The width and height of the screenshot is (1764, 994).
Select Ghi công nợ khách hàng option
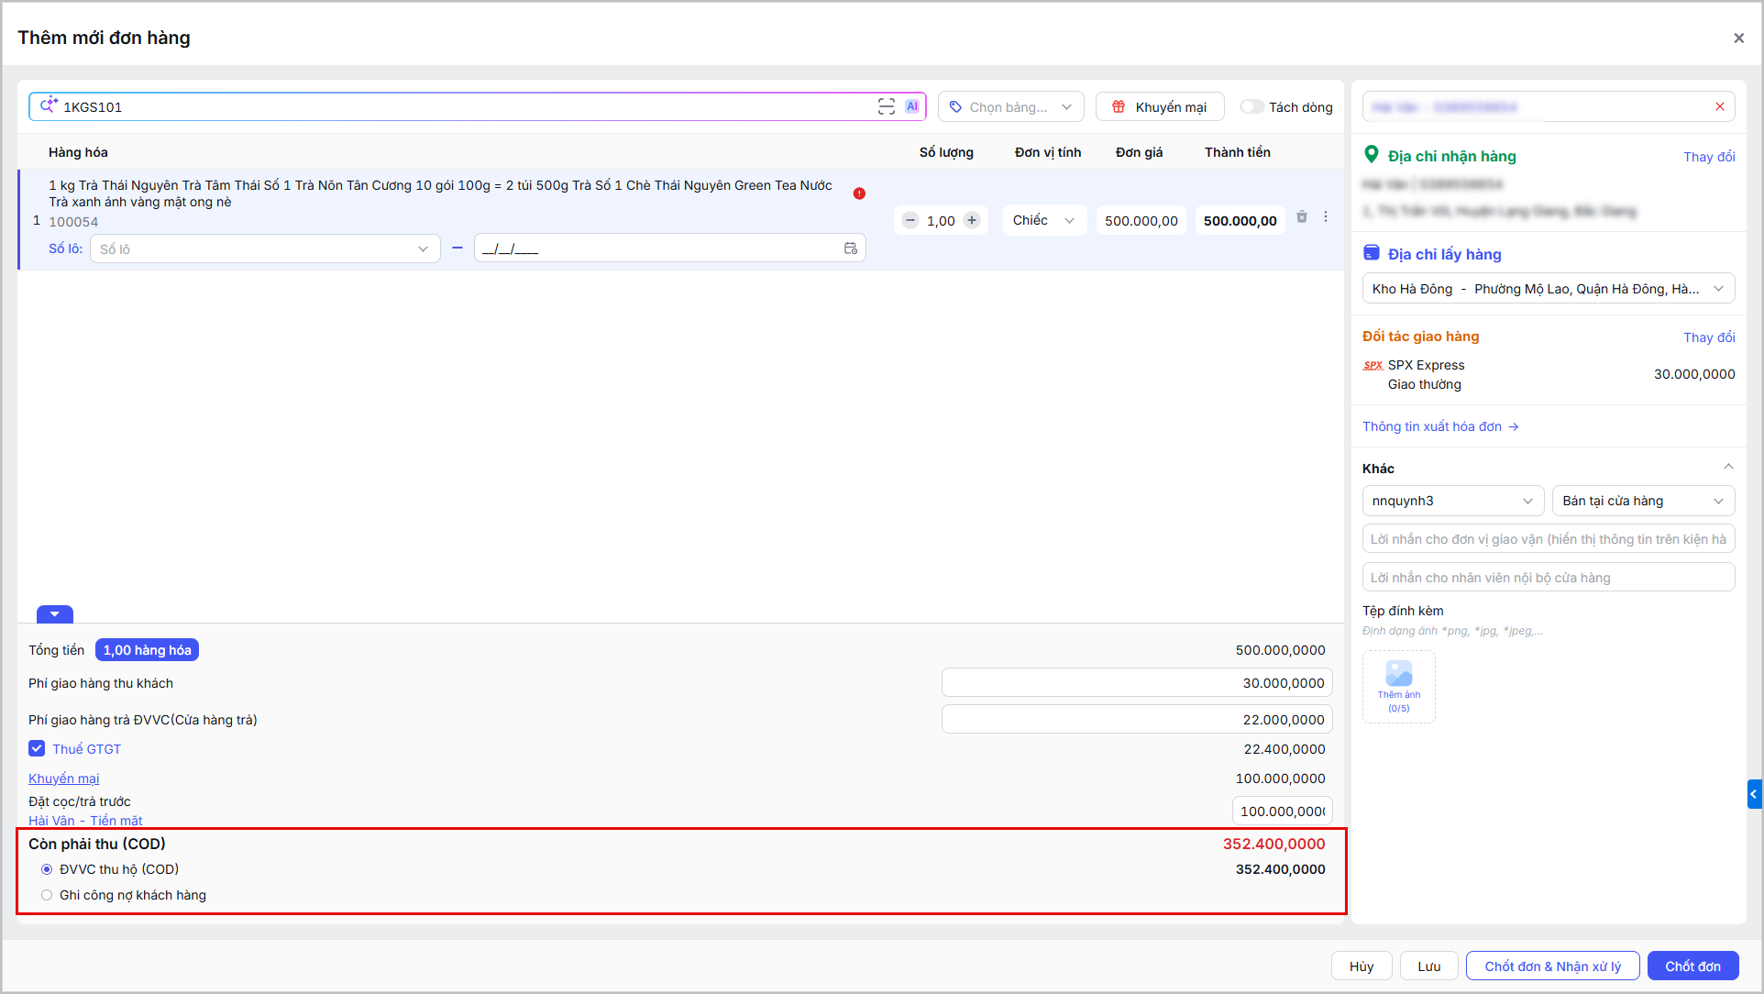pyautogui.click(x=47, y=895)
